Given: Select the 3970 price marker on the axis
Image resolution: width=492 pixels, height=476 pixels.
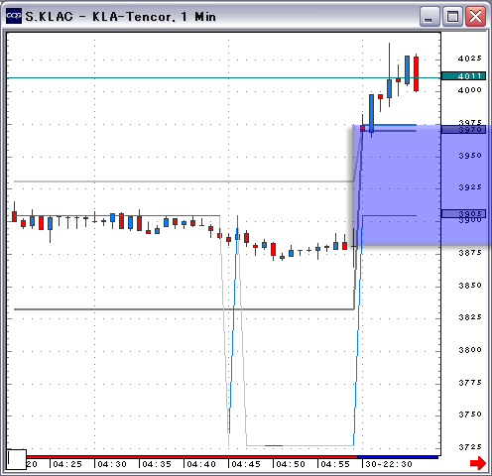Looking at the screenshot, I should (463, 129).
